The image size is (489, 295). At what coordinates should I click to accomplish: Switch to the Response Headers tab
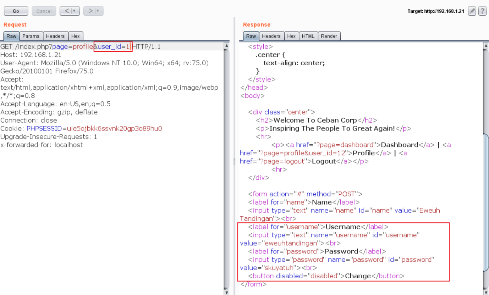tap(271, 36)
